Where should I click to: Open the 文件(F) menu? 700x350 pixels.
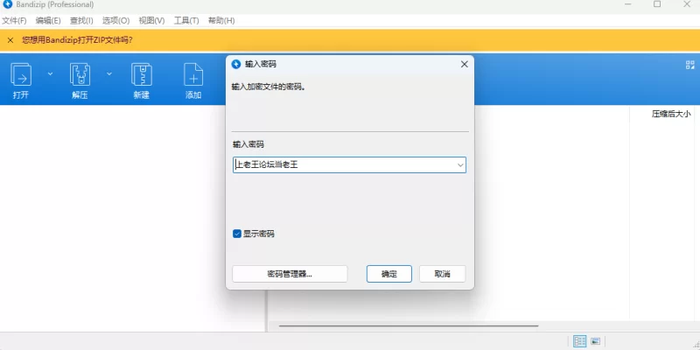[x=14, y=20]
